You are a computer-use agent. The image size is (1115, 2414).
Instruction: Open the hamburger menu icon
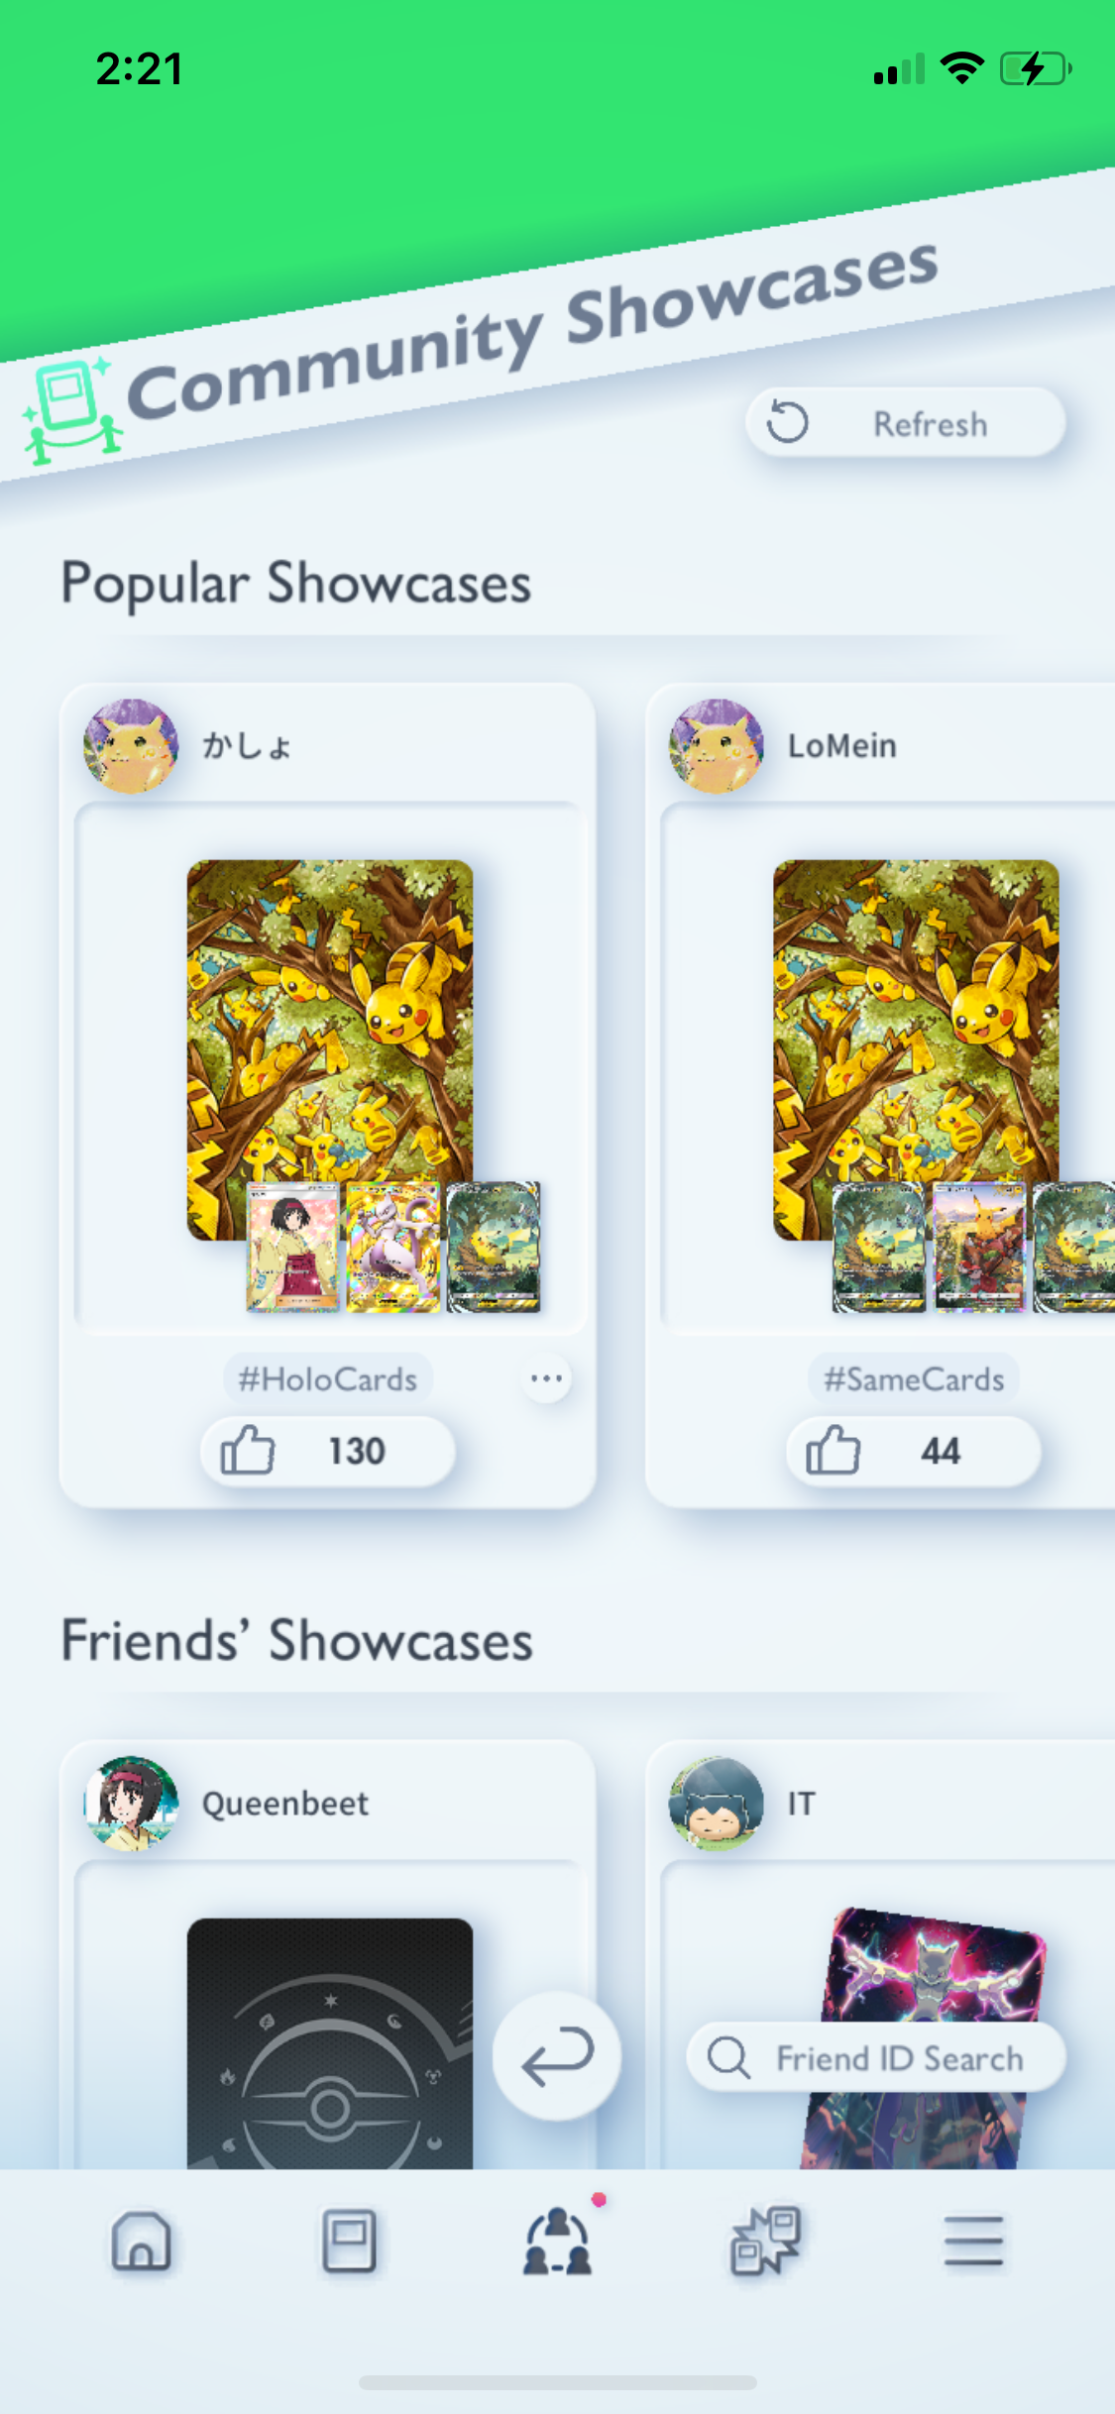click(973, 2241)
